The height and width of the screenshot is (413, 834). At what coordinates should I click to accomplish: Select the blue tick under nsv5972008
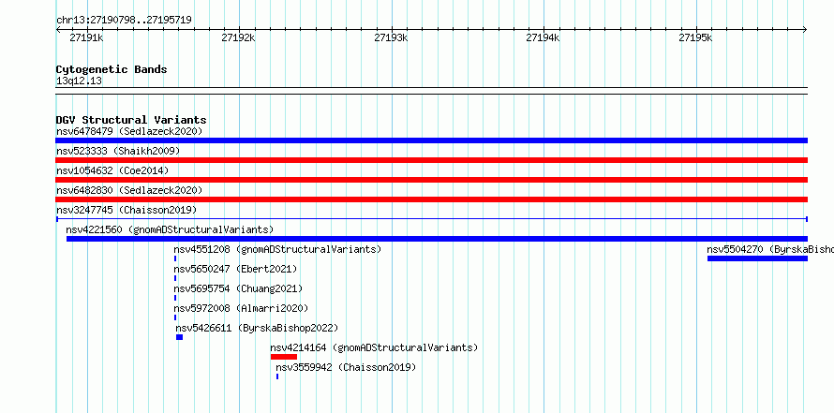click(x=175, y=317)
